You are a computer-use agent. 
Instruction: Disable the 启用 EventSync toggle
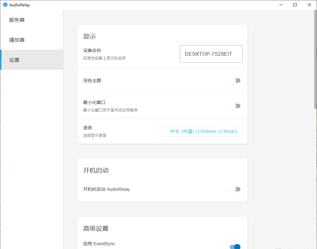pyautogui.click(x=235, y=246)
